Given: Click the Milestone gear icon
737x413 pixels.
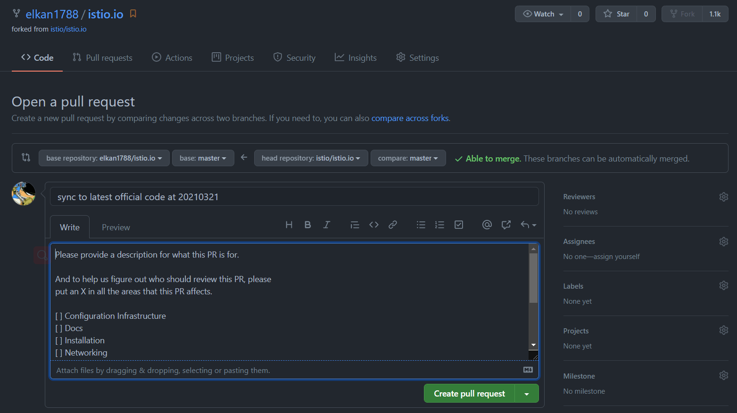Looking at the screenshot, I should [724, 375].
